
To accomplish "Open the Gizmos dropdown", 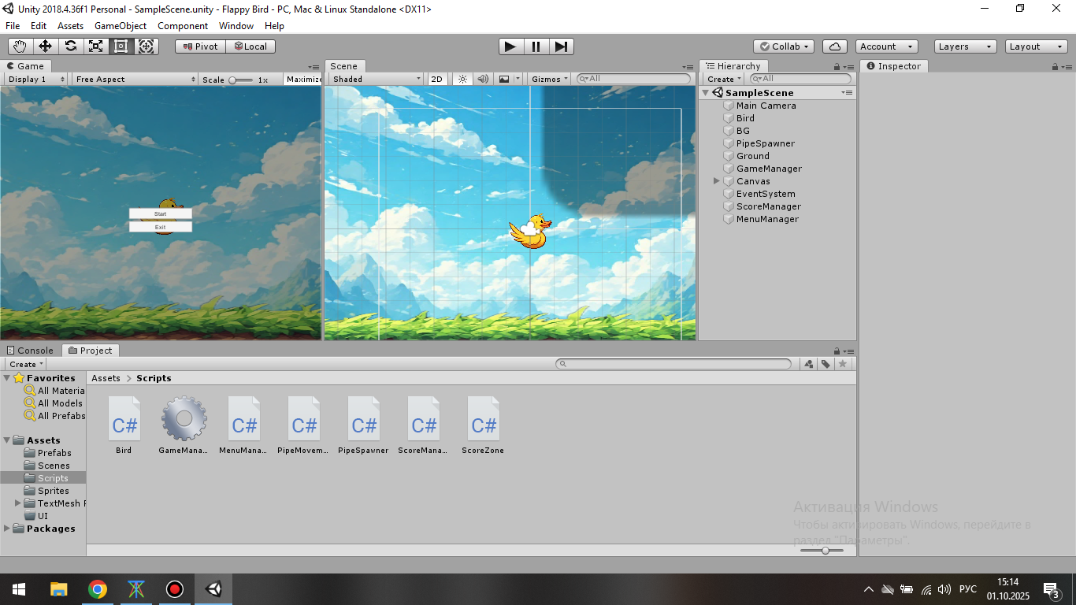I will (551, 79).
